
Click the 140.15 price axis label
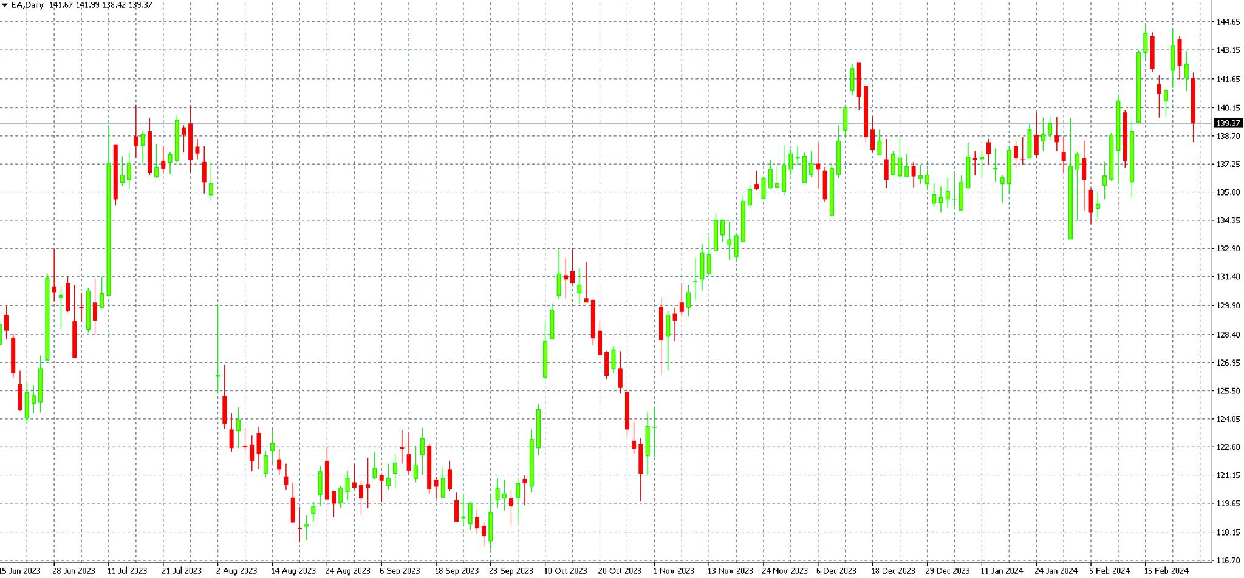(x=1228, y=108)
